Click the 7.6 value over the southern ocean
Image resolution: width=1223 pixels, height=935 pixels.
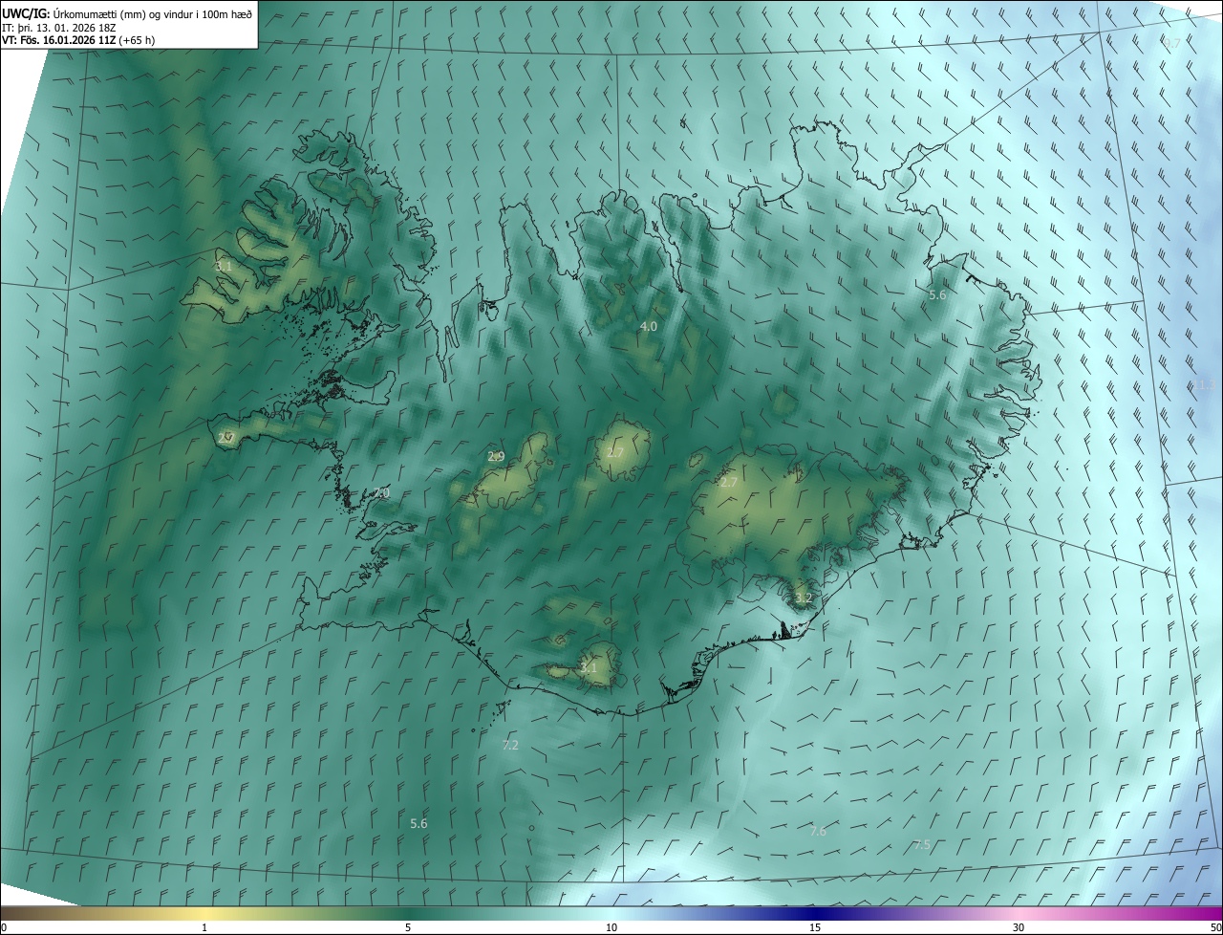coord(818,831)
